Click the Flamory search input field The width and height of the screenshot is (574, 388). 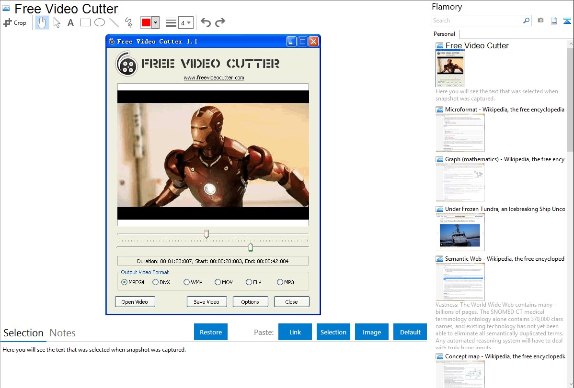477,21
